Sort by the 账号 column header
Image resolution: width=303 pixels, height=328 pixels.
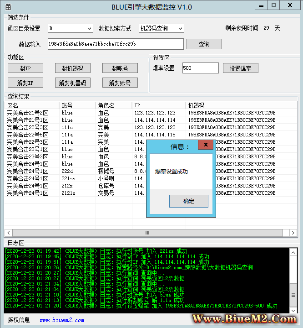pyautogui.click(x=77, y=105)
